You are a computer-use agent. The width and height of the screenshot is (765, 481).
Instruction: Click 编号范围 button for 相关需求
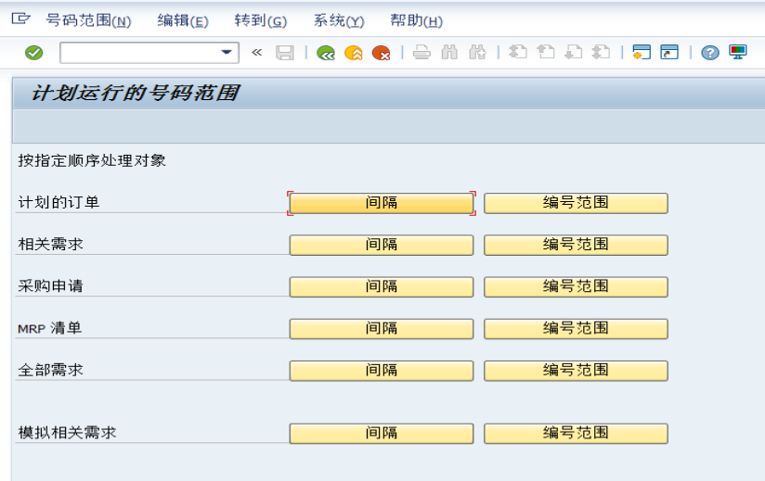576,245
